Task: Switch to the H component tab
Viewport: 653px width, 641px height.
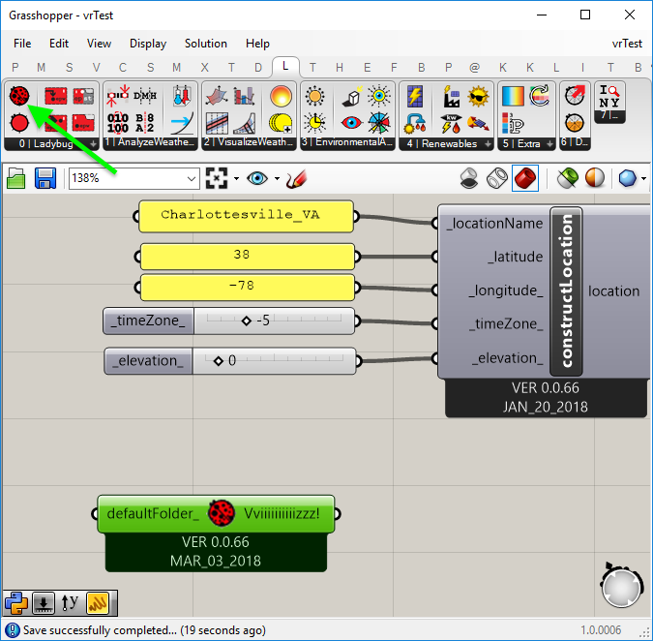Action: 340,67
